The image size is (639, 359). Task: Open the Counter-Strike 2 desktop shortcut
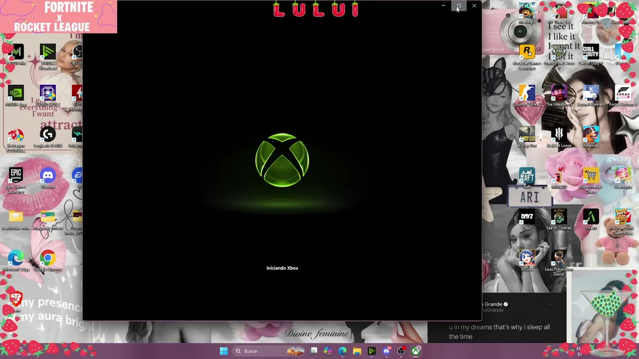pyautogui.click(x=527, y=96)
